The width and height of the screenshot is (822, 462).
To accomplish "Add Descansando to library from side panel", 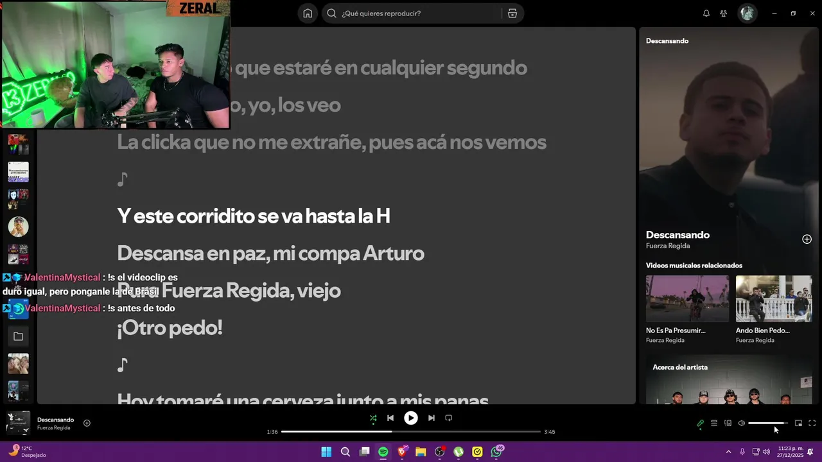I will [x=807, y=239].
